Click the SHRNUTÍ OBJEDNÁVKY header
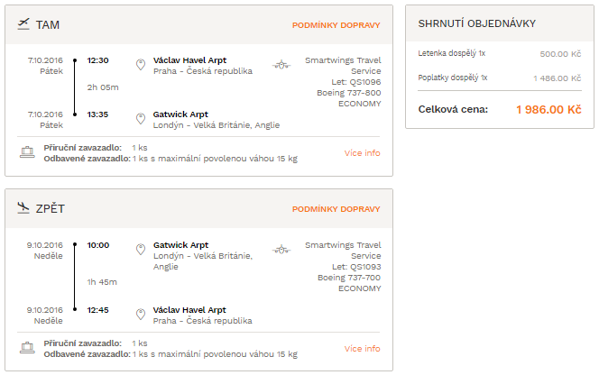 click(476, 23)
